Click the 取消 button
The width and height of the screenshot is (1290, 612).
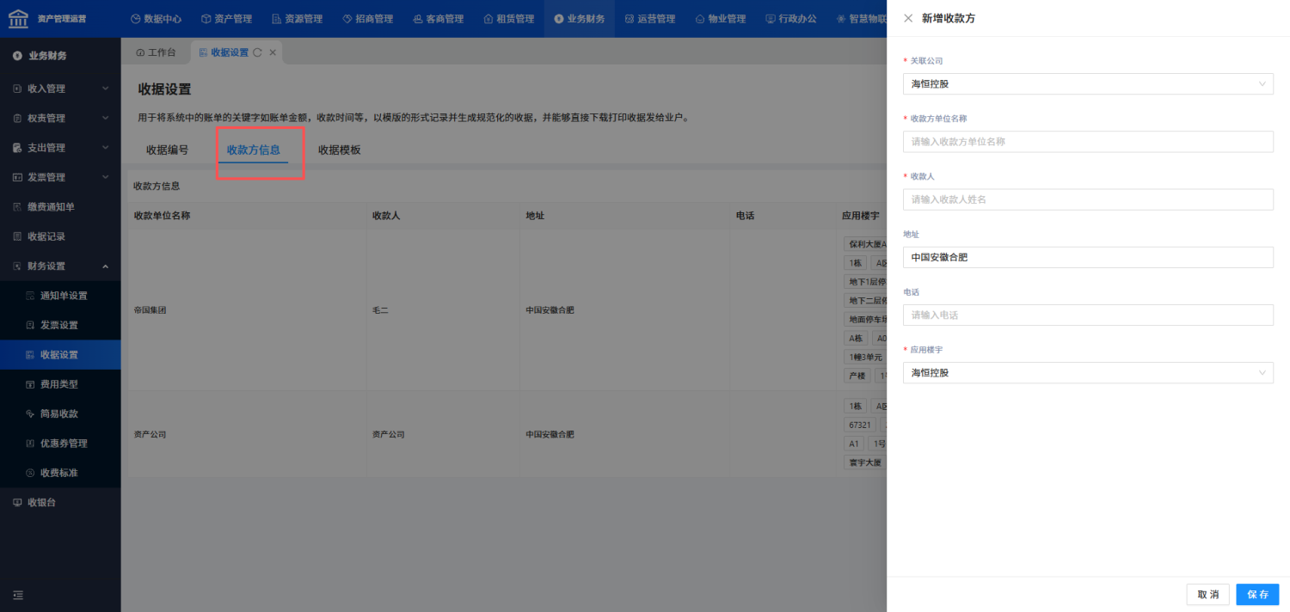click(x=1207, y=595)
